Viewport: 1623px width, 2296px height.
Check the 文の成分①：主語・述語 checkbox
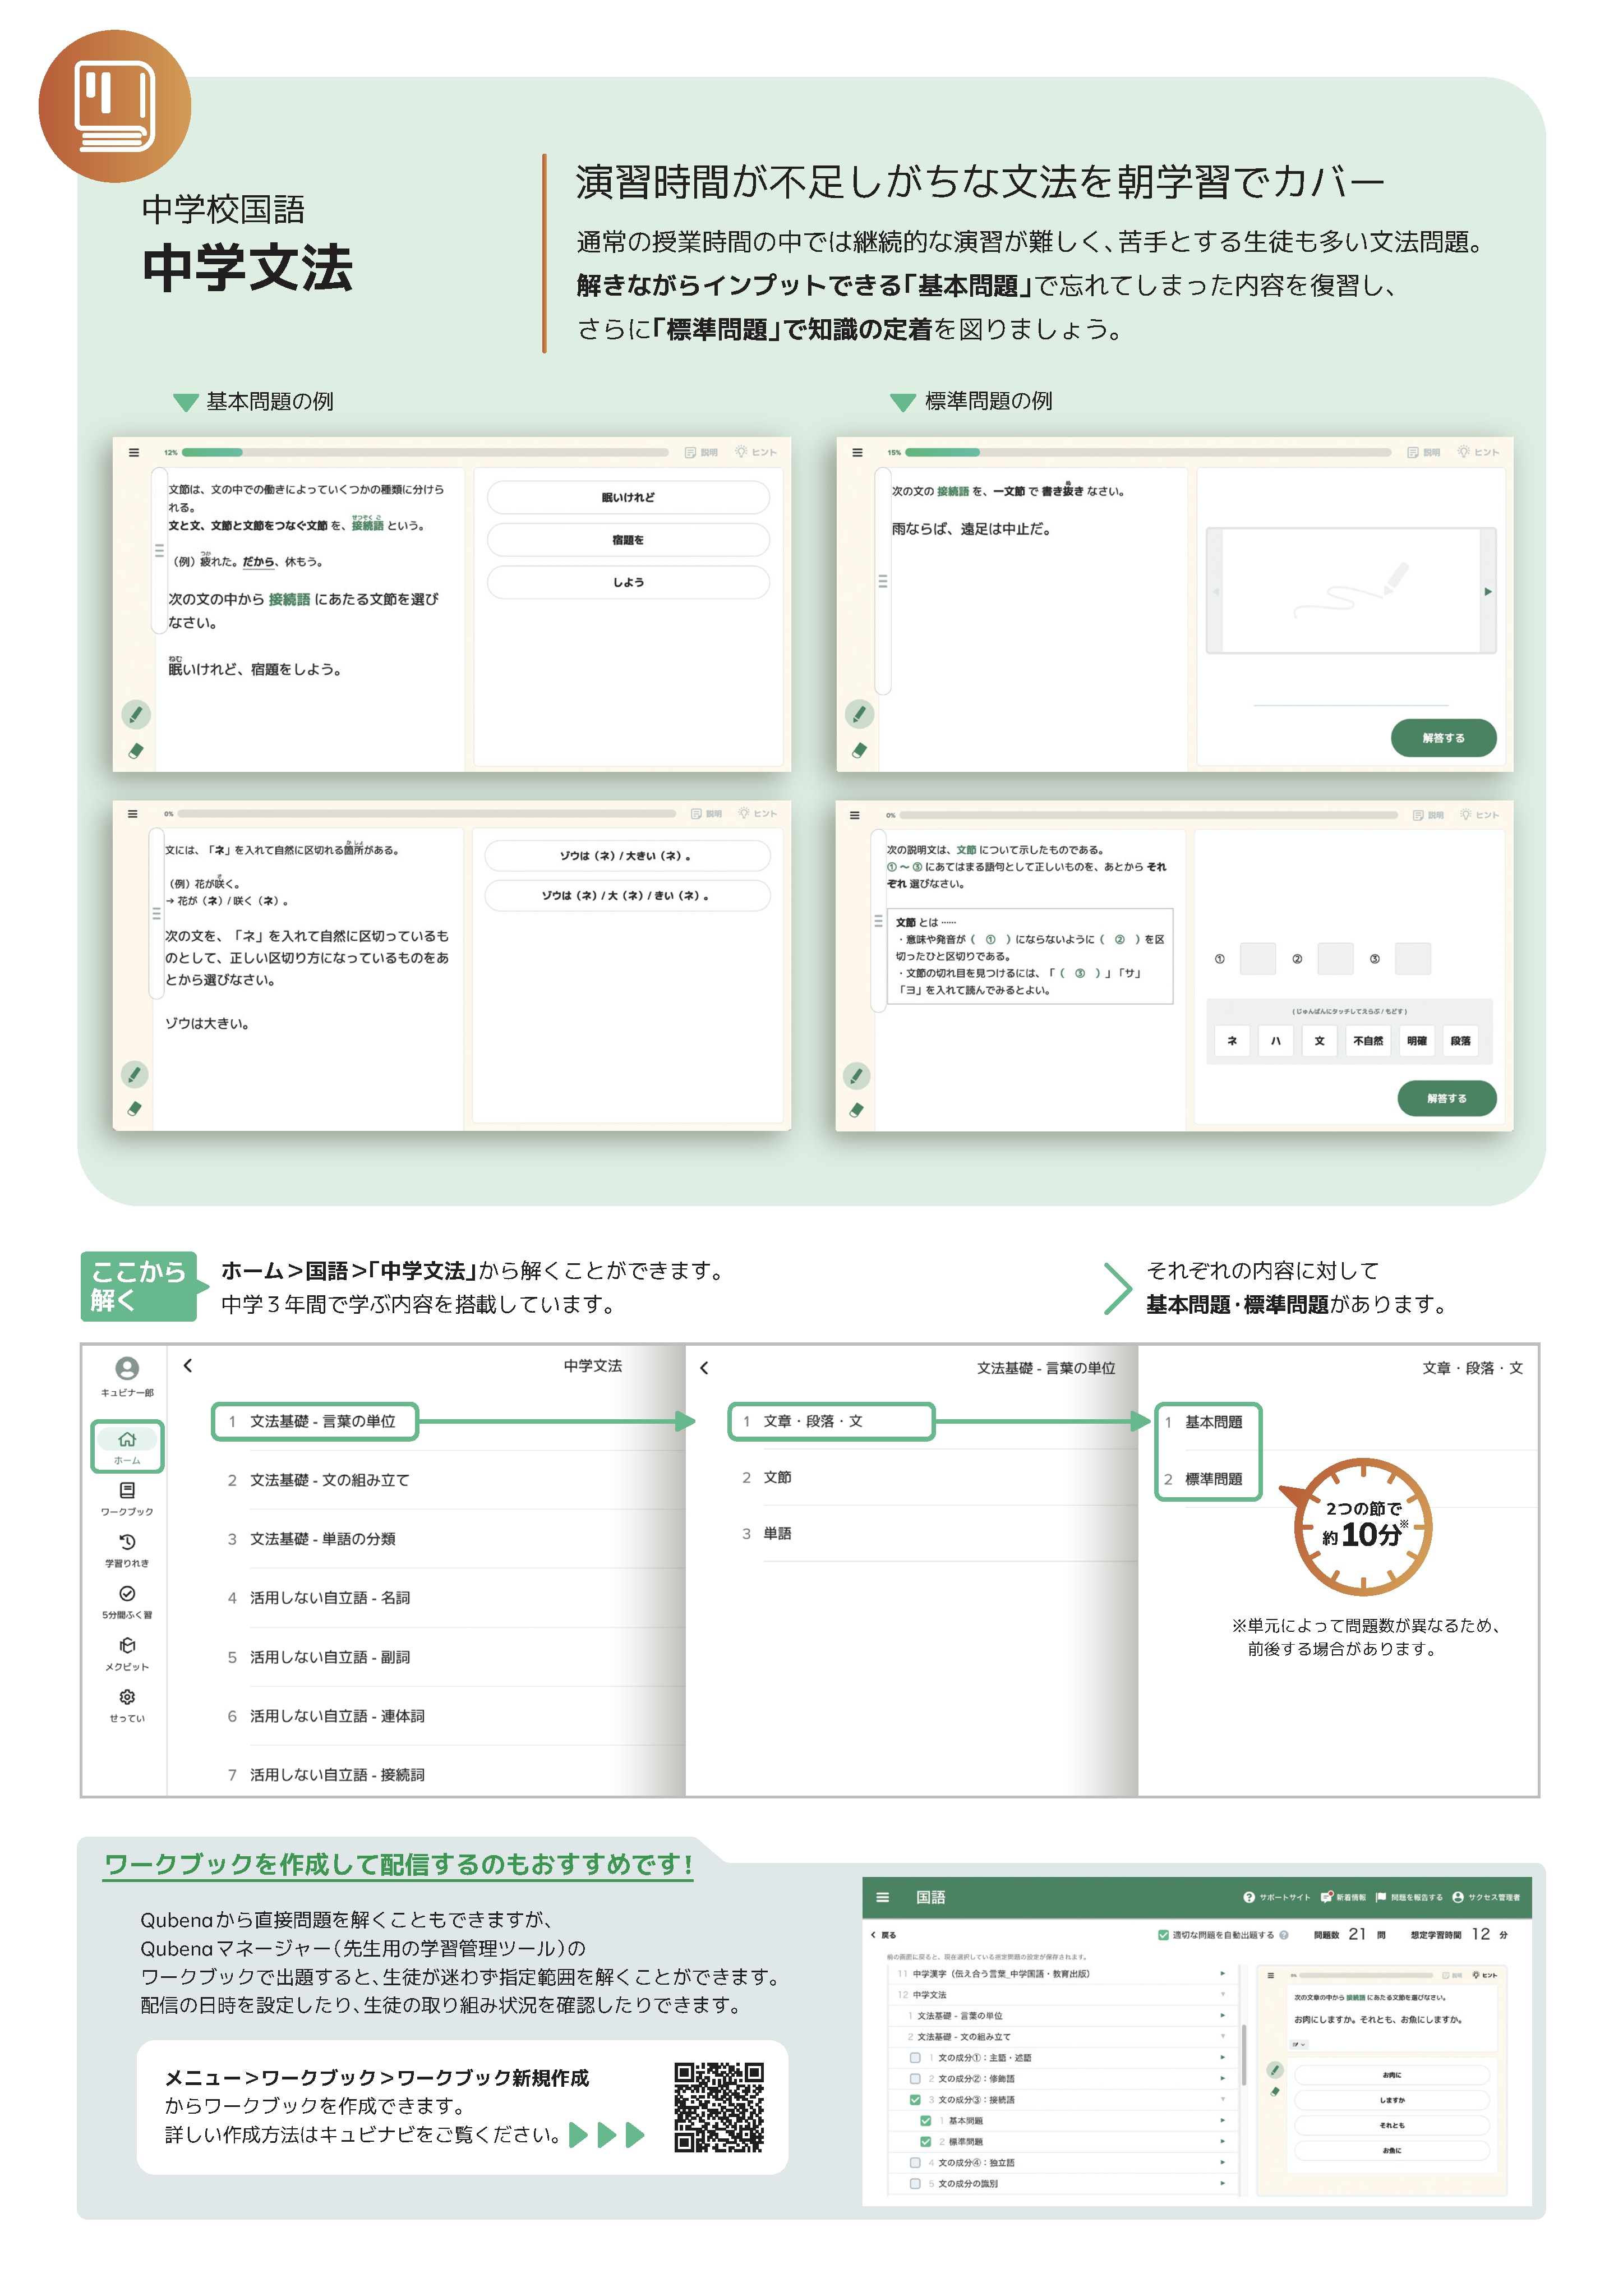(x=915, y=2058)
